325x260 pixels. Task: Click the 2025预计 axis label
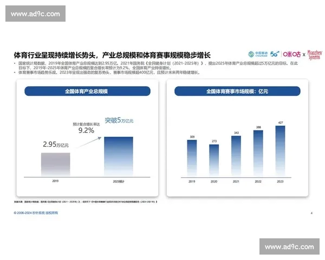(x=119, y=181)
